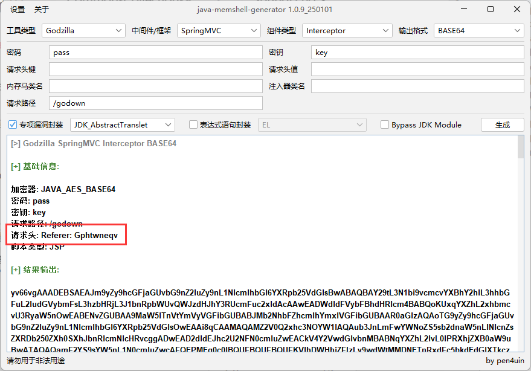Screen dimensions: 531x371
Task: Expand the 工具类型 Godzilla dropdown
Action: point(84,30)
